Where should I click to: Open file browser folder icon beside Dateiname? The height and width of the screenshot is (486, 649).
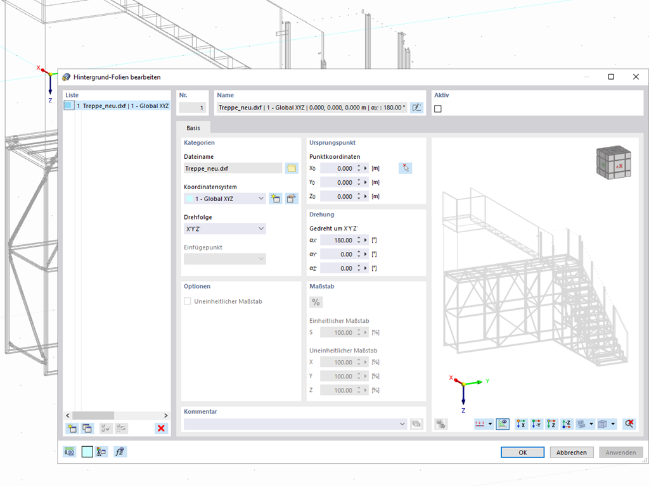click(292, 168)
